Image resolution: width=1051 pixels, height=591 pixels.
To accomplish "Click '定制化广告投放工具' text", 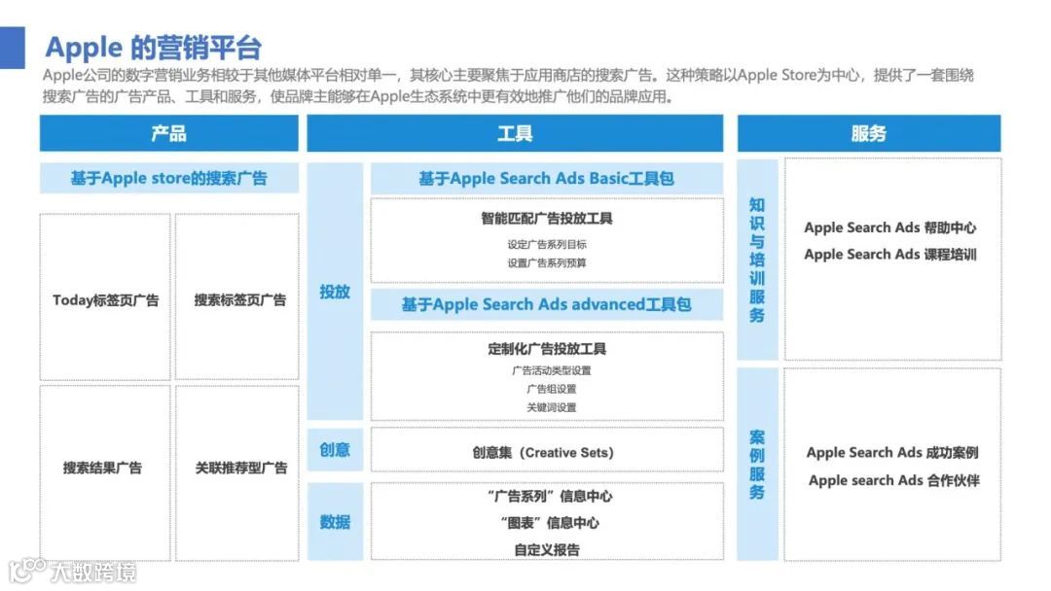I will click(x=546, y=349).
